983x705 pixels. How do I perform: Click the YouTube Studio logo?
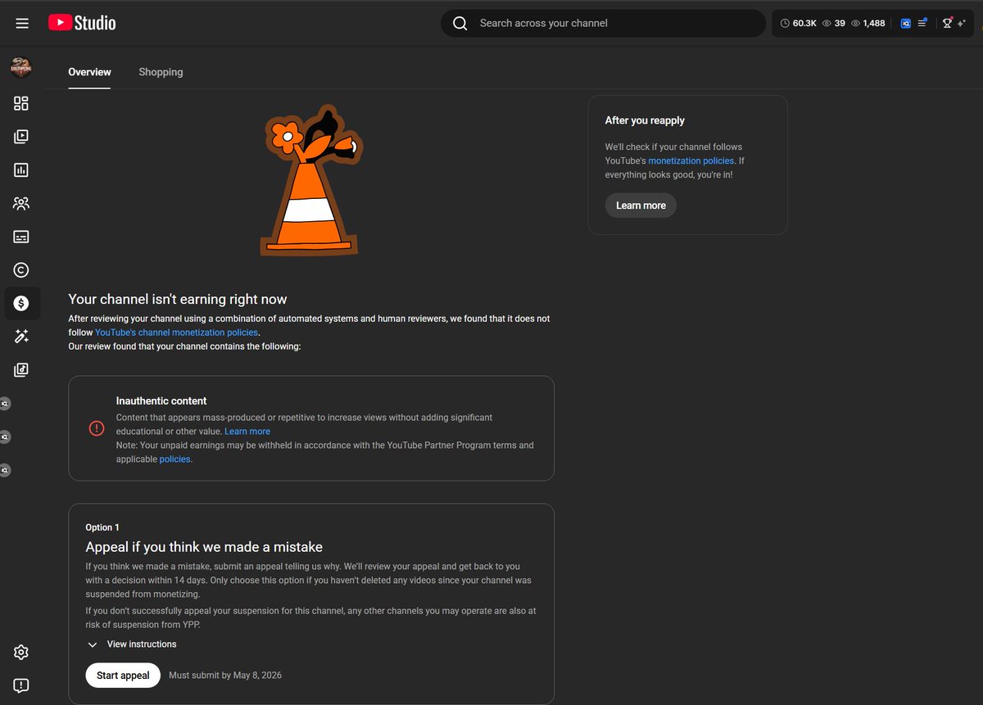pos(82,23)
